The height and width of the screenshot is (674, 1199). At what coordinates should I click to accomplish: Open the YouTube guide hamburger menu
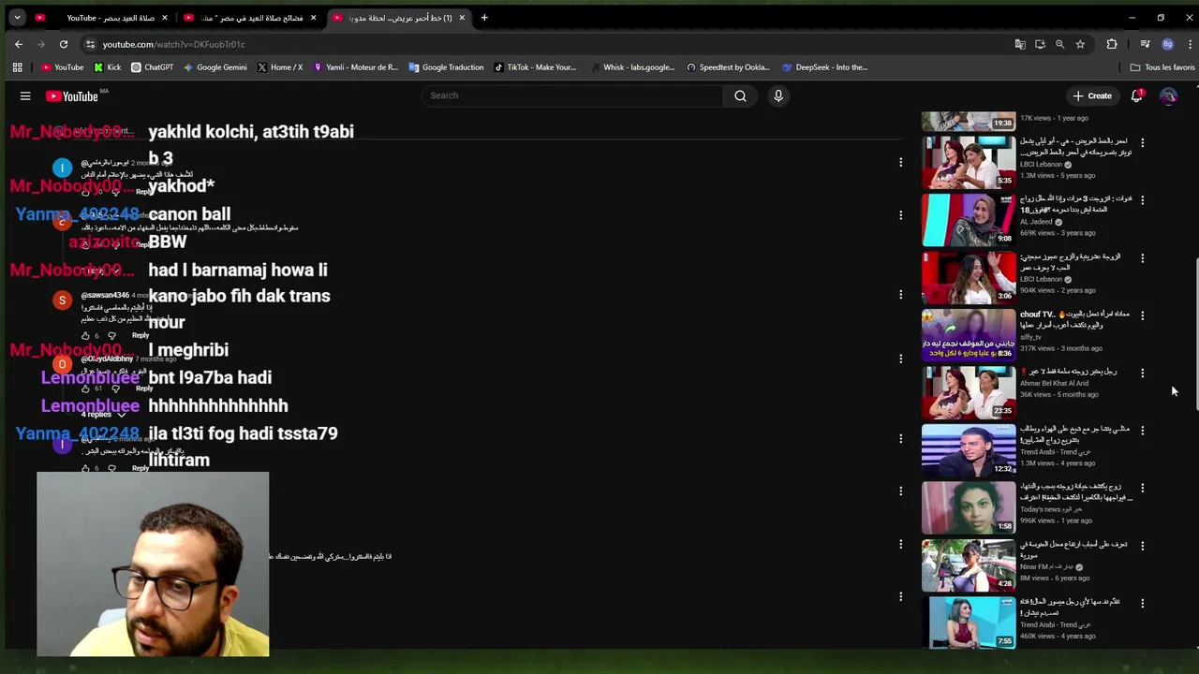coord(25,95)
